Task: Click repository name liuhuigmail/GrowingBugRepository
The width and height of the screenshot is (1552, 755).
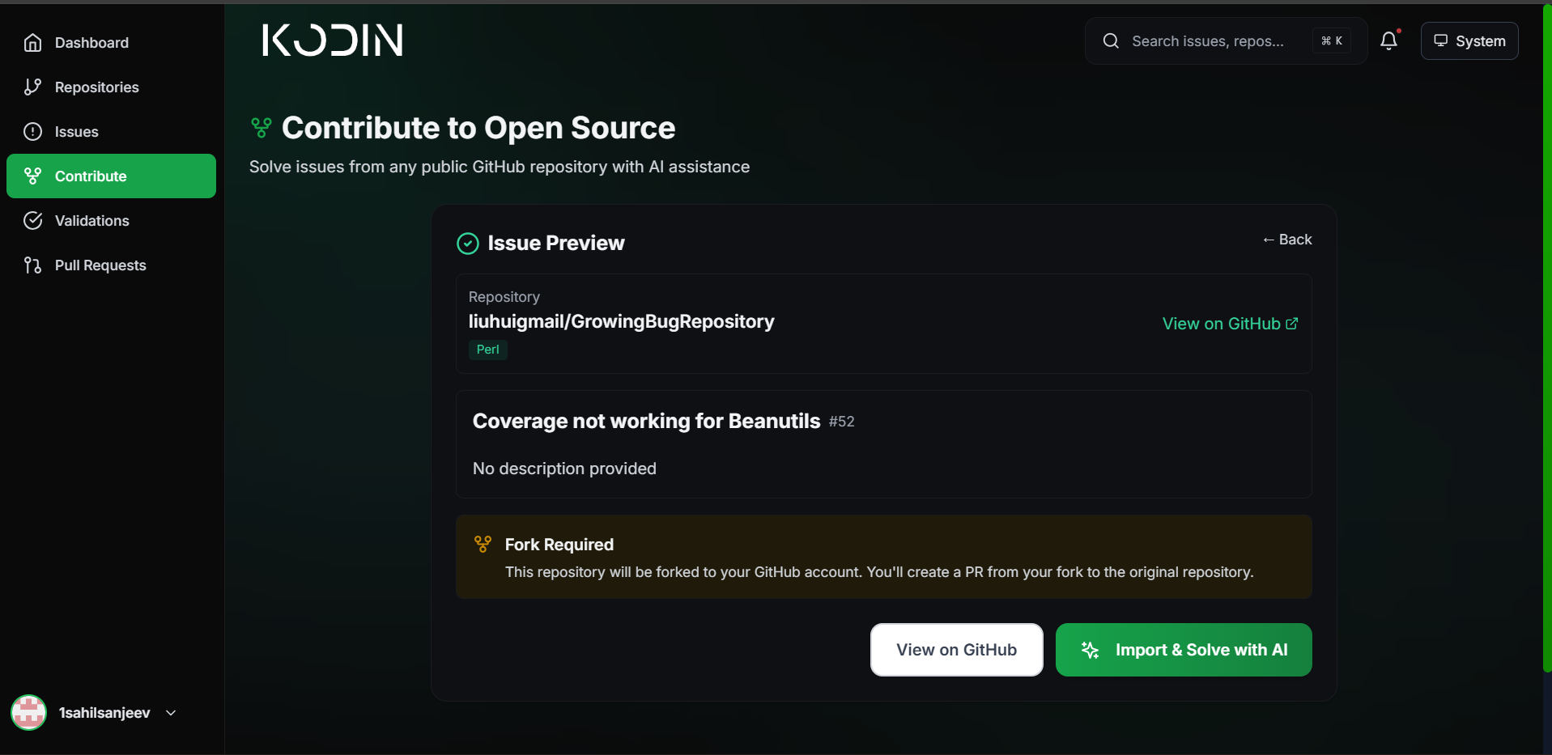Action: [x=621, y=322]
